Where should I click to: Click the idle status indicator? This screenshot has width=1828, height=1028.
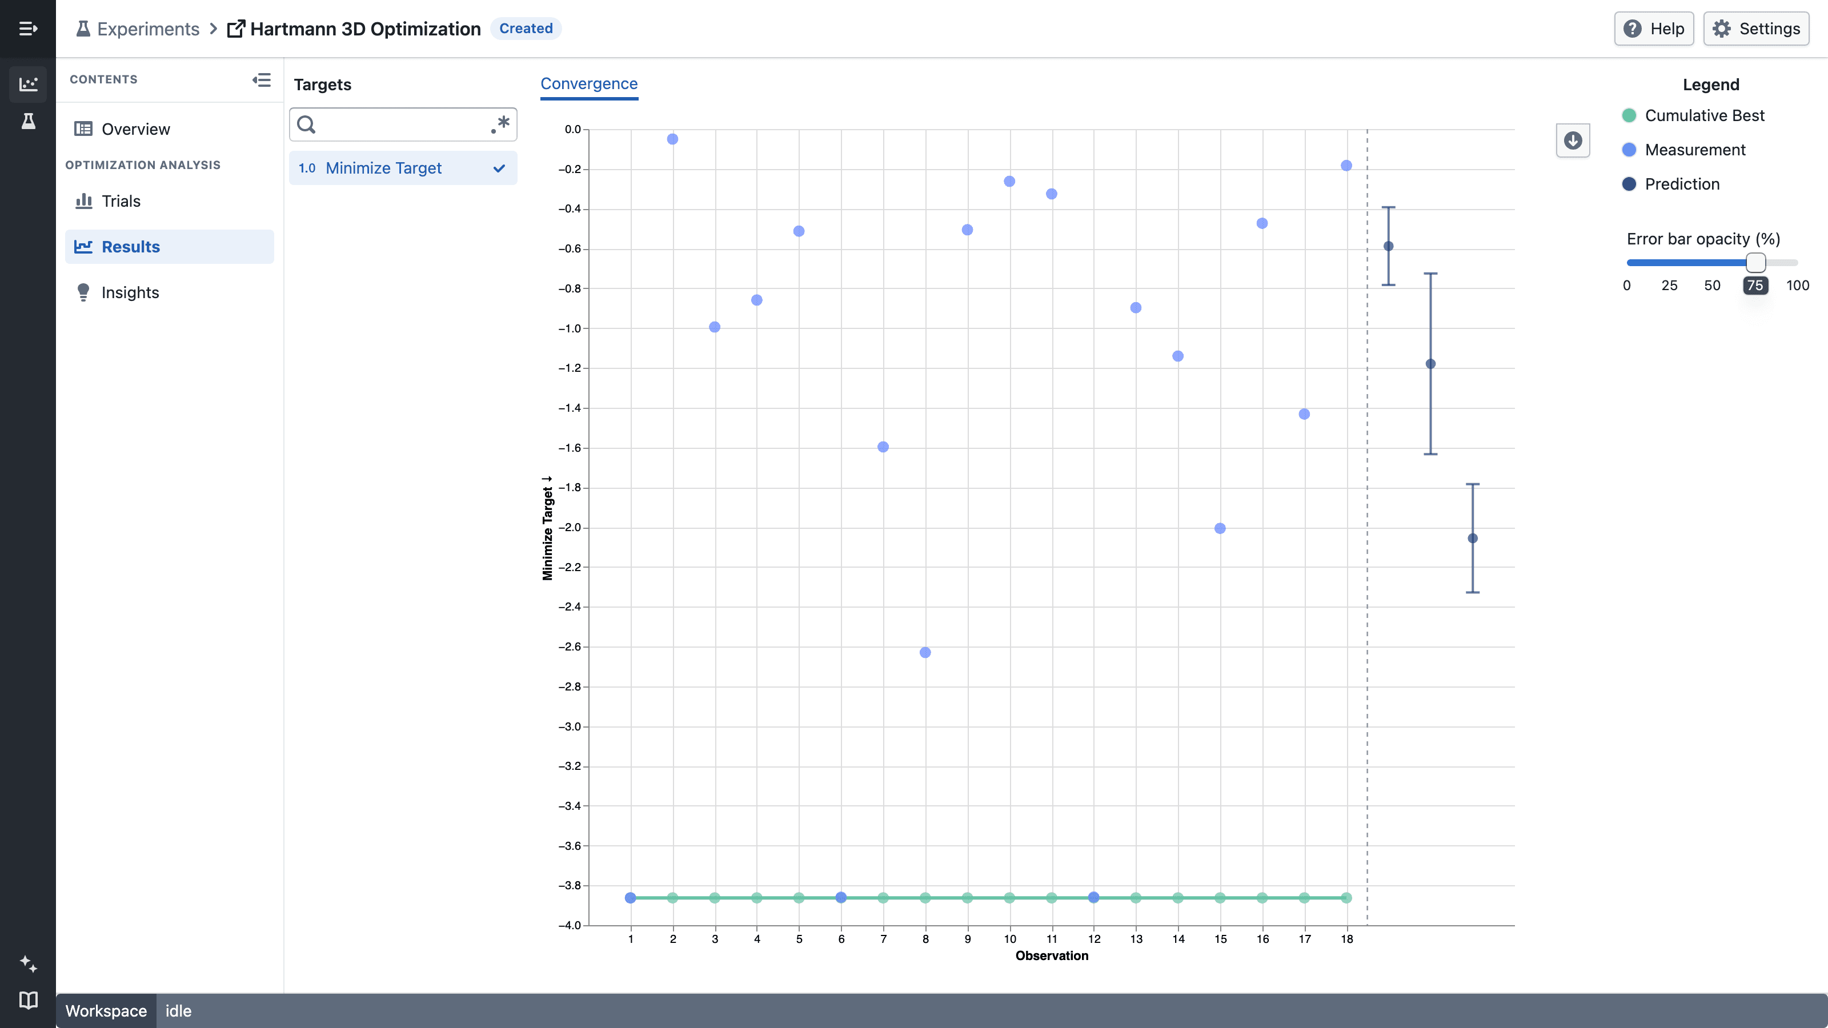(x=178, y=1011)
